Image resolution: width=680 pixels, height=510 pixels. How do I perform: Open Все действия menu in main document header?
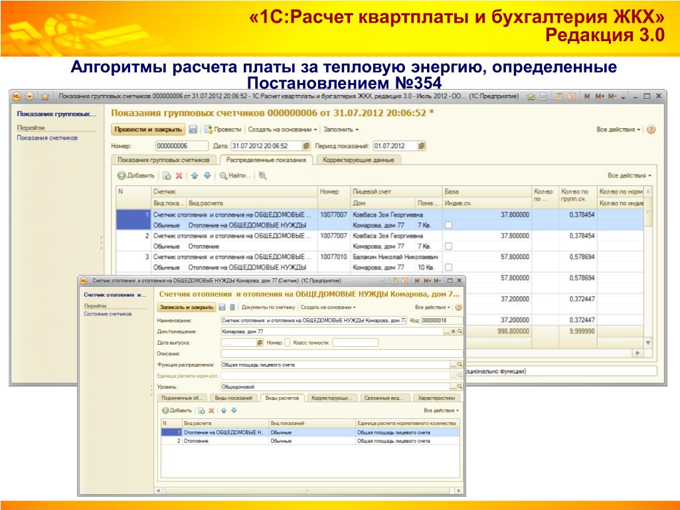coord(618,129)
